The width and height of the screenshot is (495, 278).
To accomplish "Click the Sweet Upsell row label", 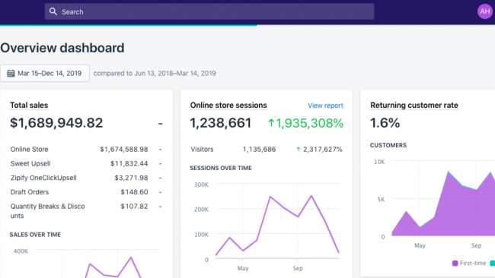I will point(30,163).
